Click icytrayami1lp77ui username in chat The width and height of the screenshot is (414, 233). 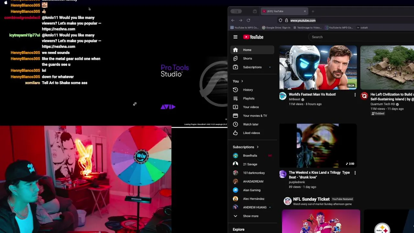tap(25, 35)
